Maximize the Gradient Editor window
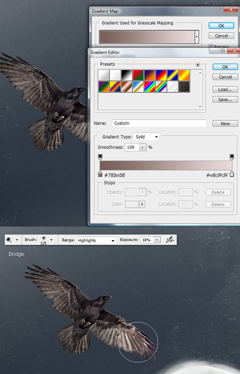 [222, 51]
